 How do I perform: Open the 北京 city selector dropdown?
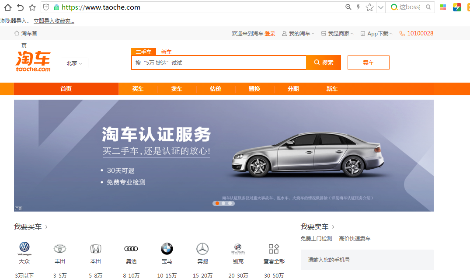tap(74, 63)
